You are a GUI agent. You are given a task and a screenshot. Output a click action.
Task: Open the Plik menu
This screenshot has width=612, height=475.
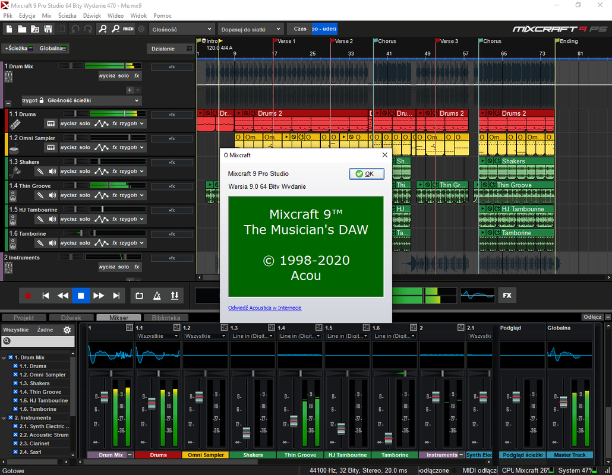coord(8,15)
